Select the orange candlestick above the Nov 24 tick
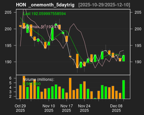This screenshot has width=144, height=115. coord(84,64)
